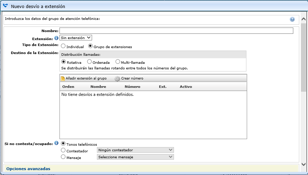Viewport: 308px width, 175px height.
Task: Click the 'No tiene desvíos a extensión definidos' text
Action: coord(97,94)
